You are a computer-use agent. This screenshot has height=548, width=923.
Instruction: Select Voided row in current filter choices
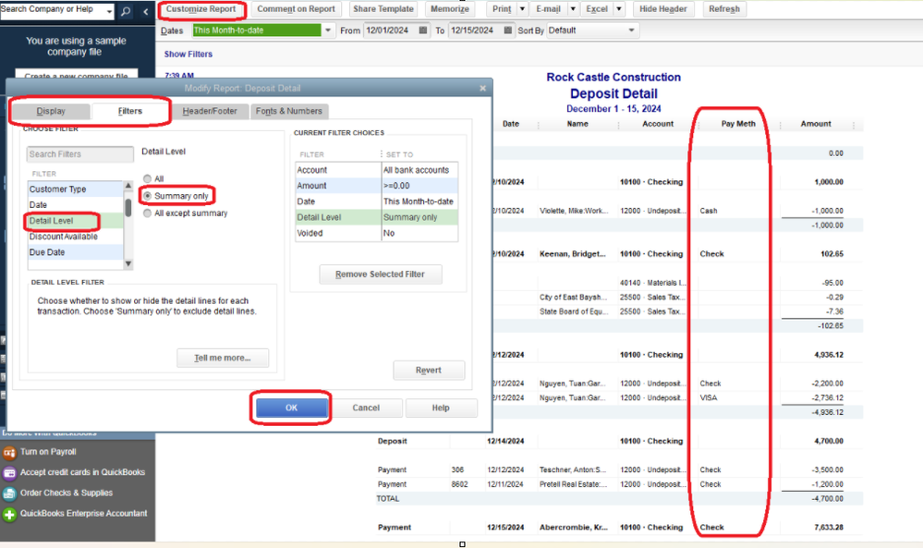(377, 233)
